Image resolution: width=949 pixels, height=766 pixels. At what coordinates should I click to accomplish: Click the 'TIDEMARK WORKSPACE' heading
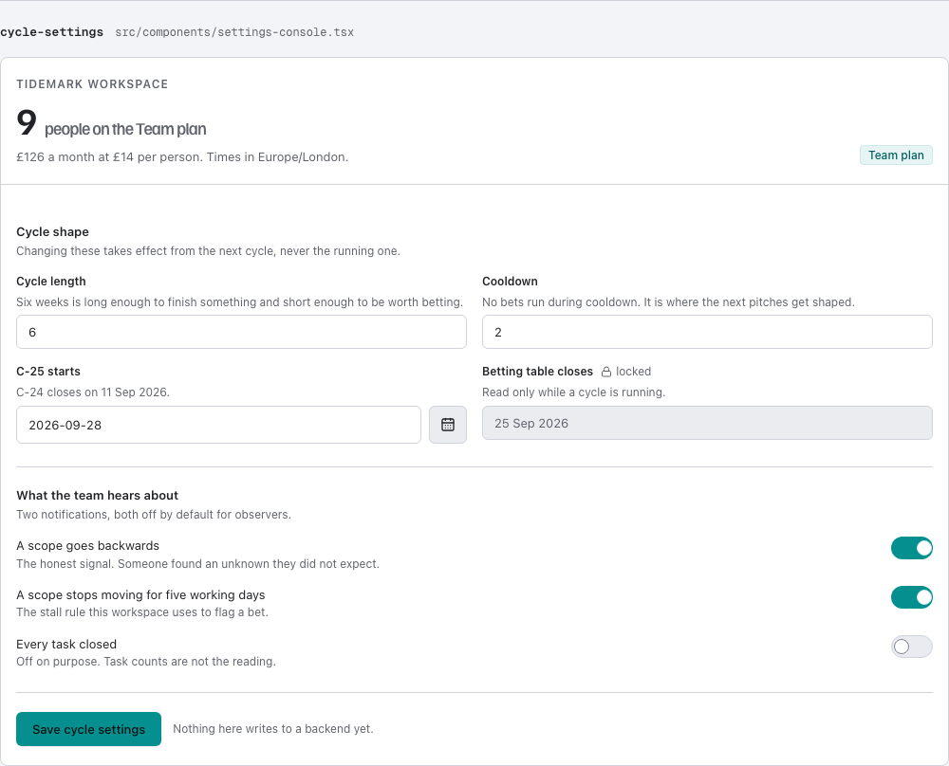(x=92, y=84)
